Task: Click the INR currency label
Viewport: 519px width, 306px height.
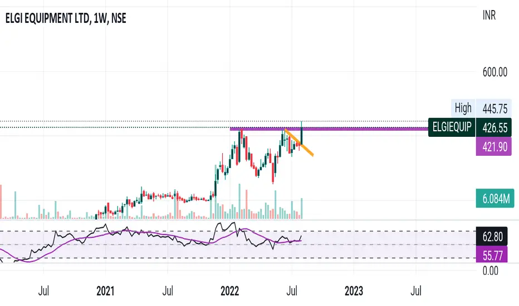Action: pyautogui.click(x=489, y=15)
